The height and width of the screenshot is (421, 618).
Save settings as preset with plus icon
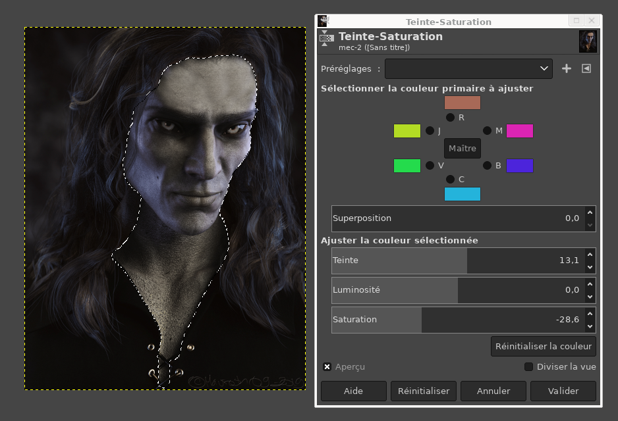click(x=567, y=68)
